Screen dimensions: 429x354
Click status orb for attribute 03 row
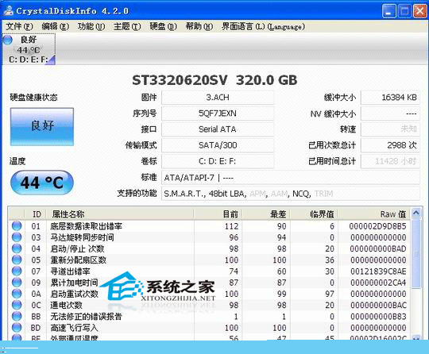(17, 237)
